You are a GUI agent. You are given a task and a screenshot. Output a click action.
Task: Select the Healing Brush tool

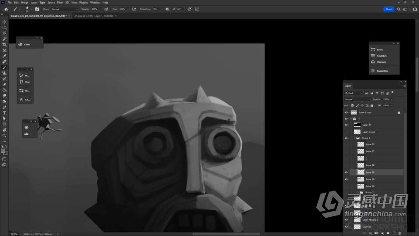click(4, 62)
